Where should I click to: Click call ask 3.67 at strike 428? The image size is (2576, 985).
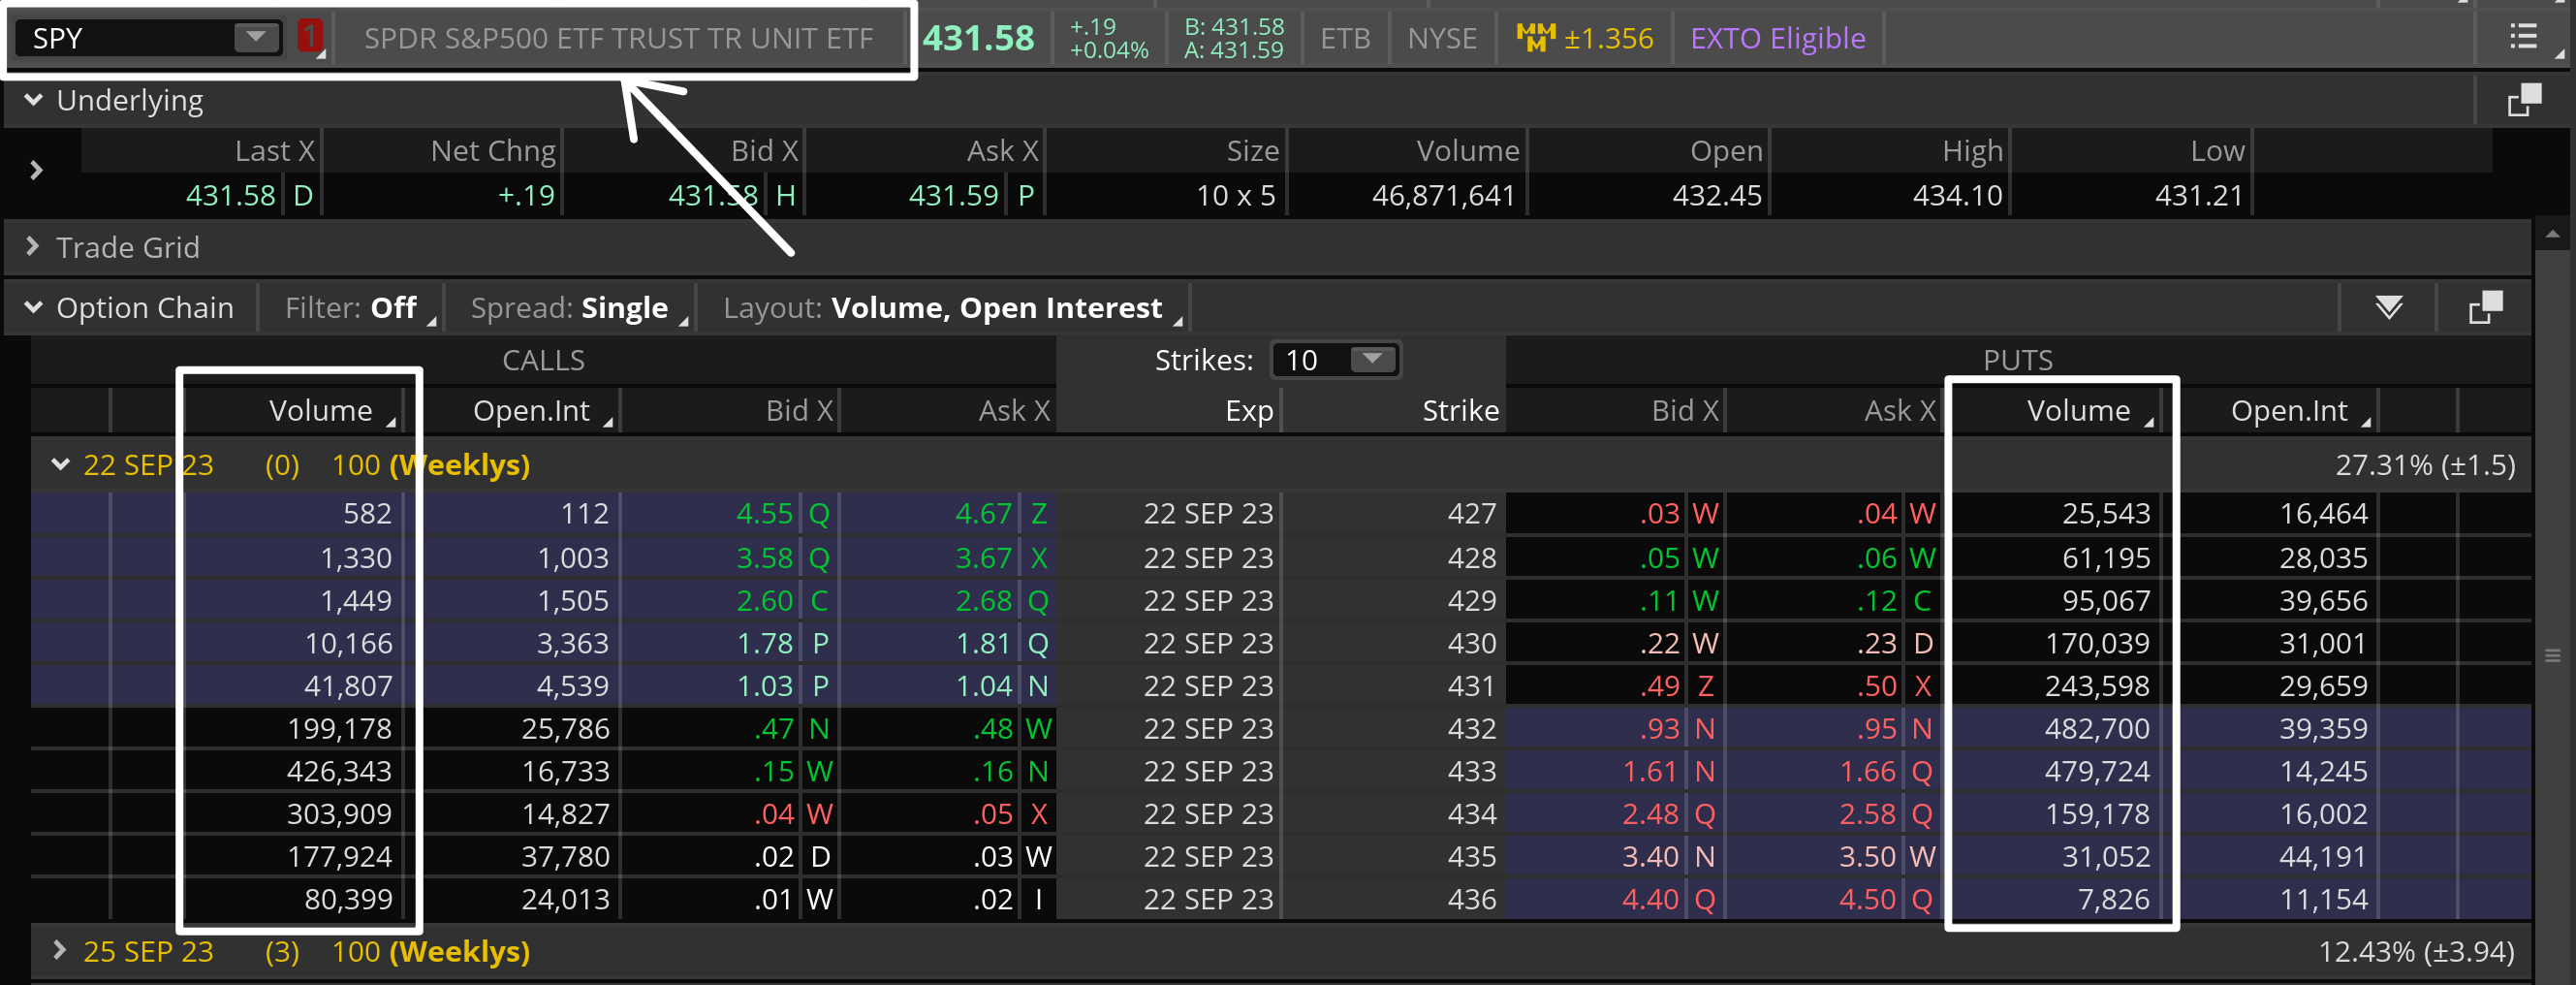point(983,558)
